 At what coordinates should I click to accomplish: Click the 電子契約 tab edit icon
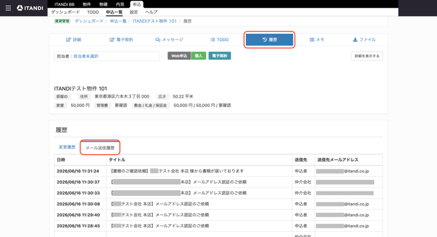click(x=112, y=40)
